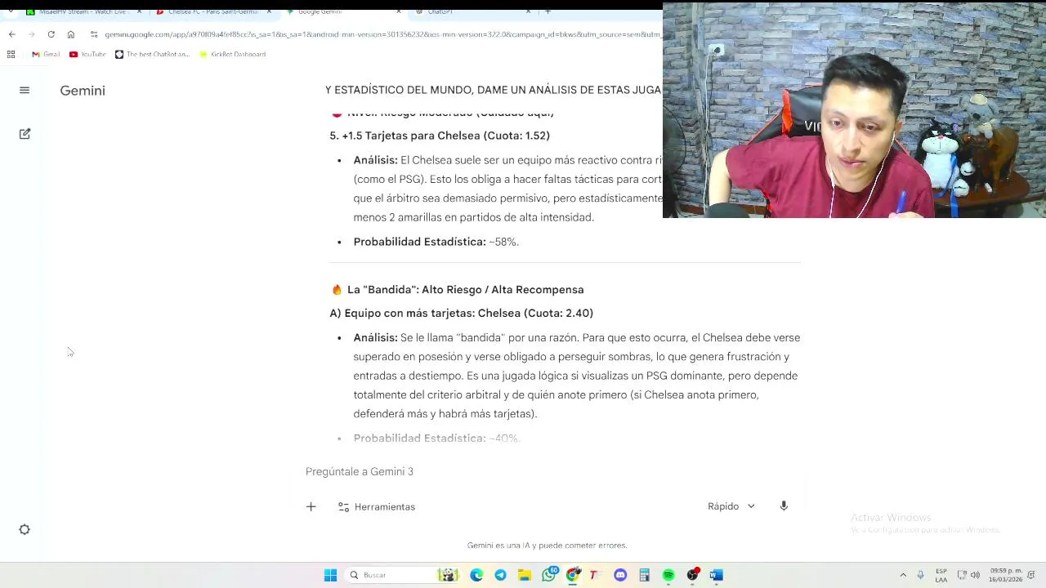This screenshot has height=588, width=1046.
Task: Open The best ChatBot bookmark
Action: (x=152, y=55)
